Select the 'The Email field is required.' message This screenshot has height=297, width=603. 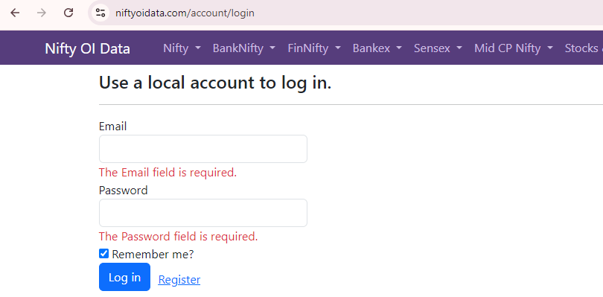[167, 173]
